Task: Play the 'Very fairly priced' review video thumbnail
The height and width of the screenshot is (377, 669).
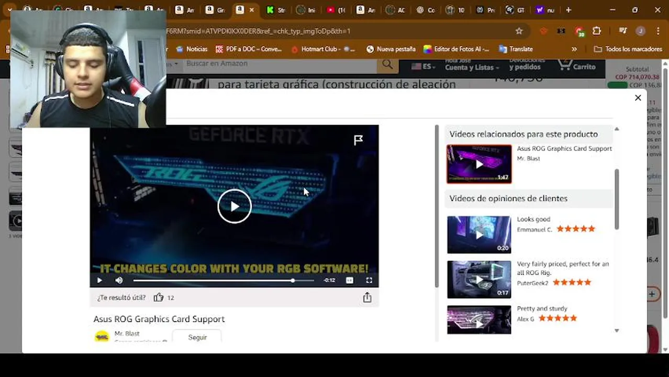Action: click(479, 280)
